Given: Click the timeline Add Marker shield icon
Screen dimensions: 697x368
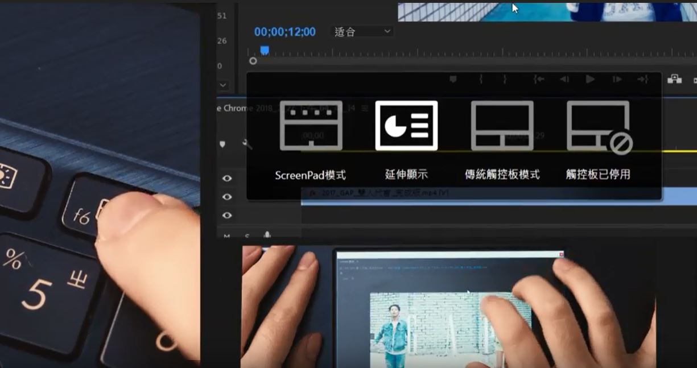Looking at the screenshot, I should pyautogui.click(x=223, y=144).
